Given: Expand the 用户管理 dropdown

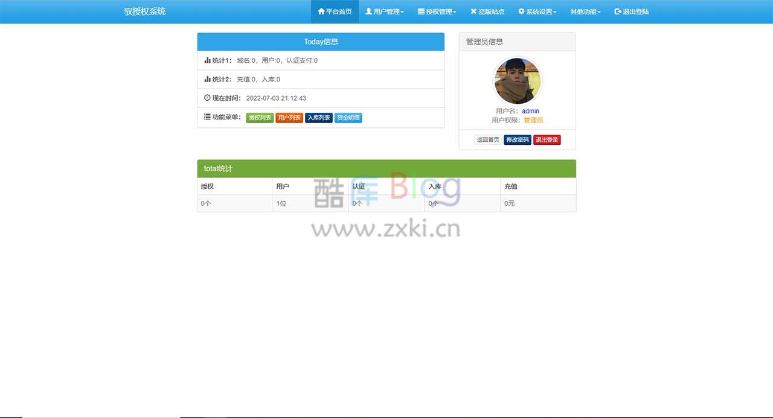Looking at the screenshot, I should coord(385,11).
